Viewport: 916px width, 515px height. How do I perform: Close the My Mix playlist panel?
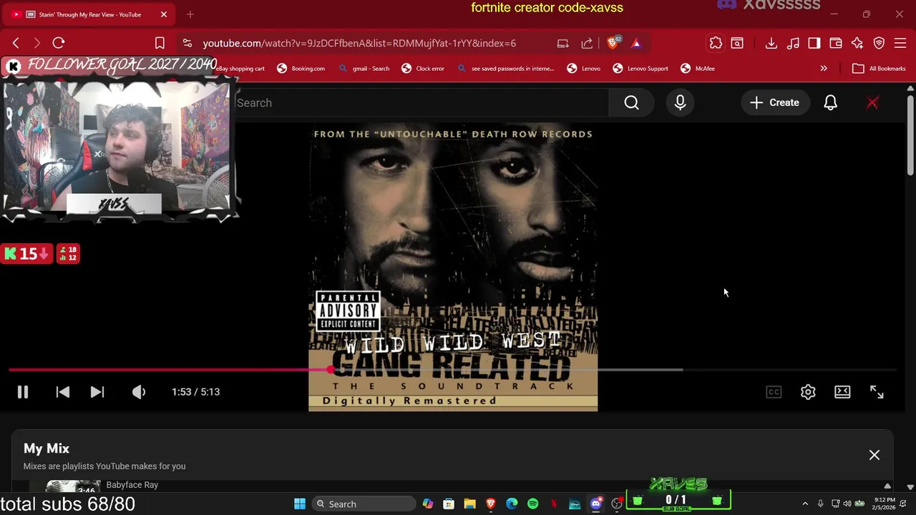[x=874, y=455]
